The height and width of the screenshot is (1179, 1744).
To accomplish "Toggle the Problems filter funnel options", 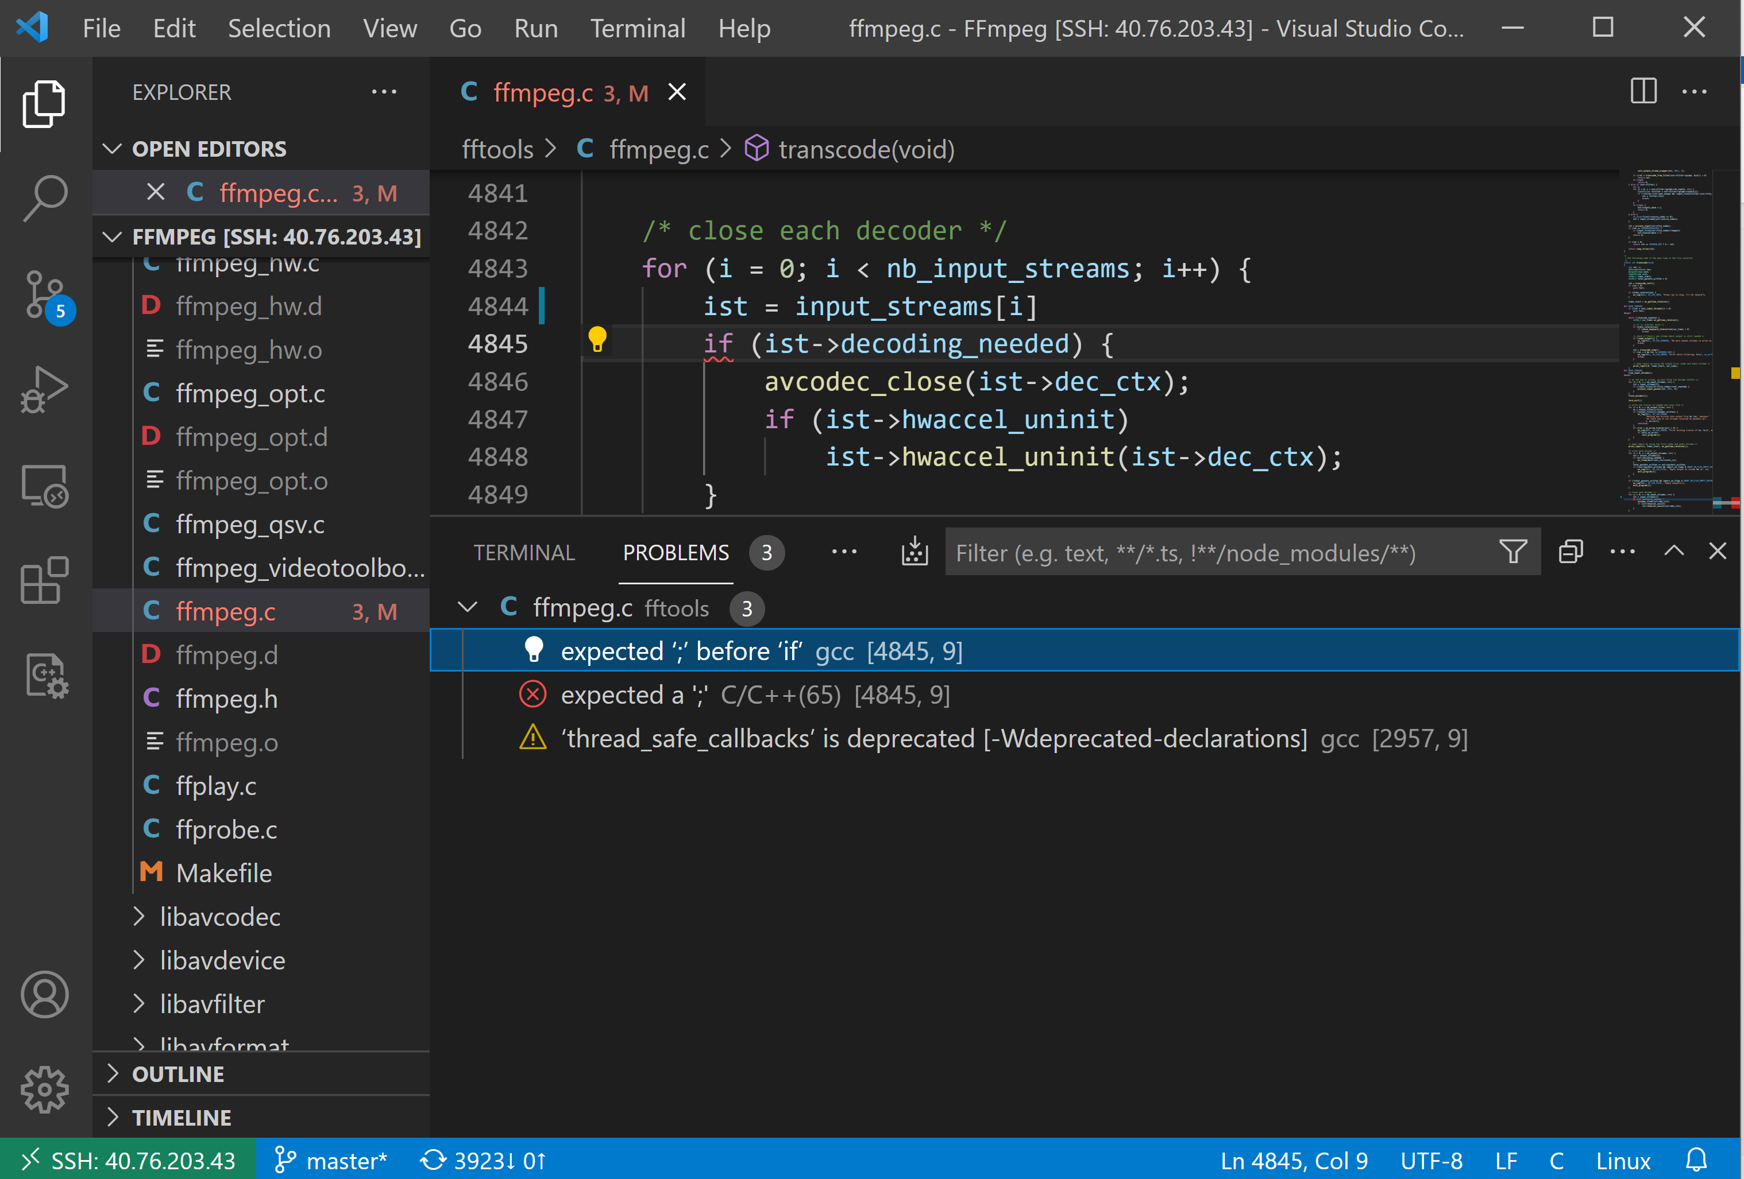I will point(1512,552).
